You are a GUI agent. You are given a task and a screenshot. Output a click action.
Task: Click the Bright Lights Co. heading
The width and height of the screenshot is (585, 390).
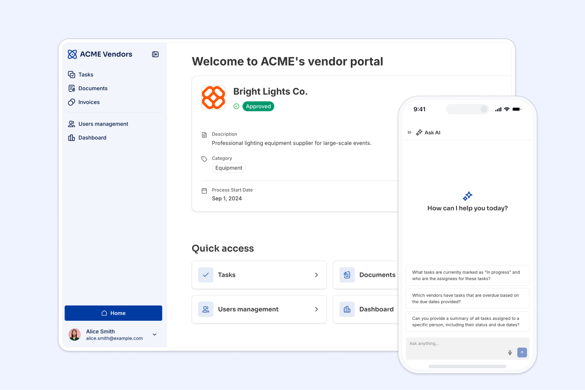tap(270, 91)
